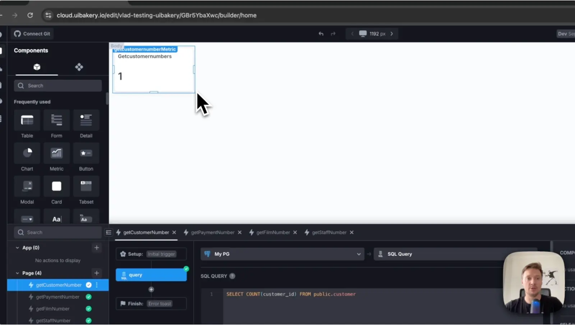
Task: Collapse the App (0) section
Action: point(17,248)
